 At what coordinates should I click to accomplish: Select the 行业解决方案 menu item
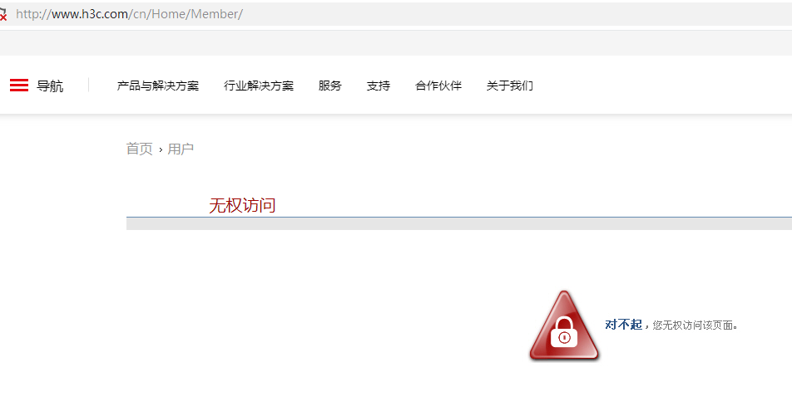pos(259,86)
